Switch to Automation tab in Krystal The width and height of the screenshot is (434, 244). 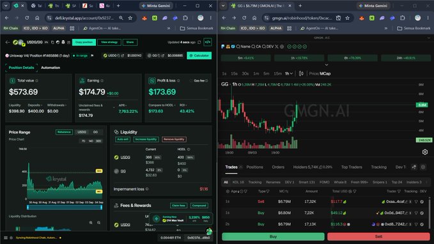(x=50, y=68)
